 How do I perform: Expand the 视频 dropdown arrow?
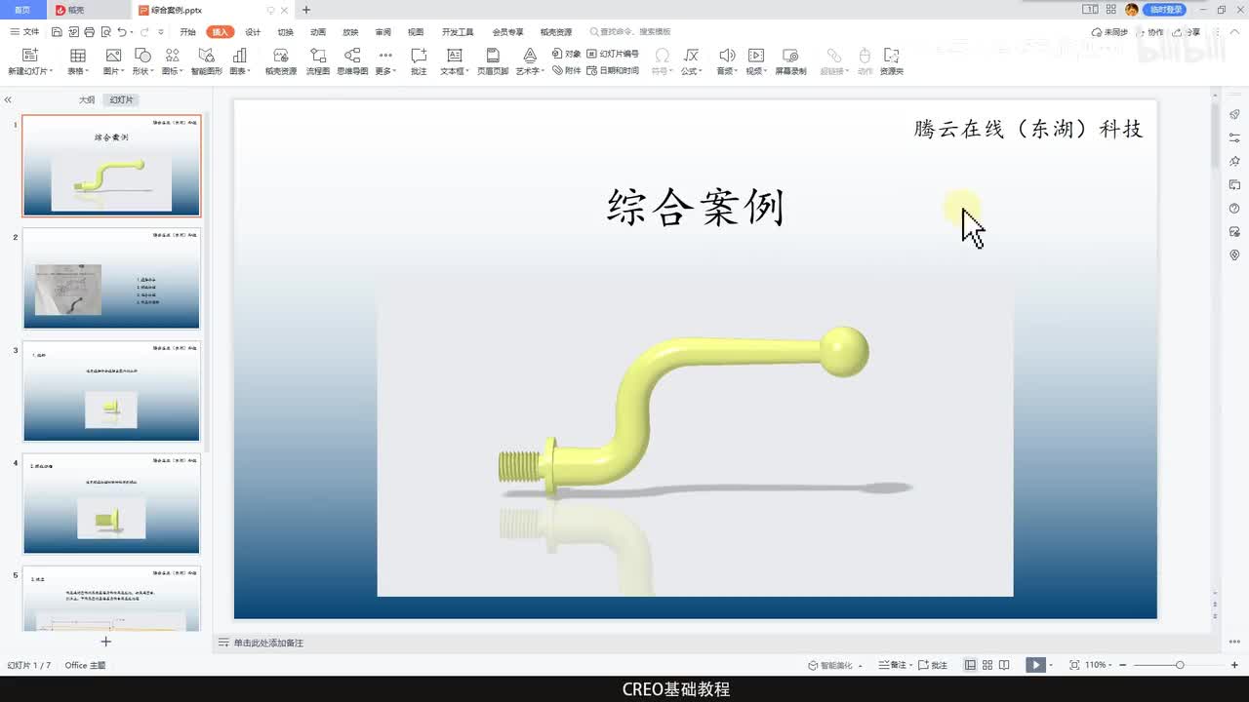pos(765,71)
